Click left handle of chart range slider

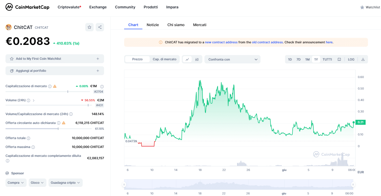[124, 185]
